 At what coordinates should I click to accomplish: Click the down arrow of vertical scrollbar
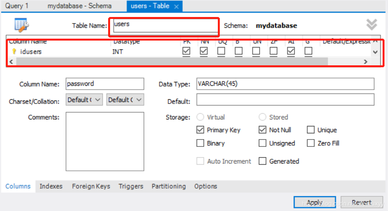point(375,52)
